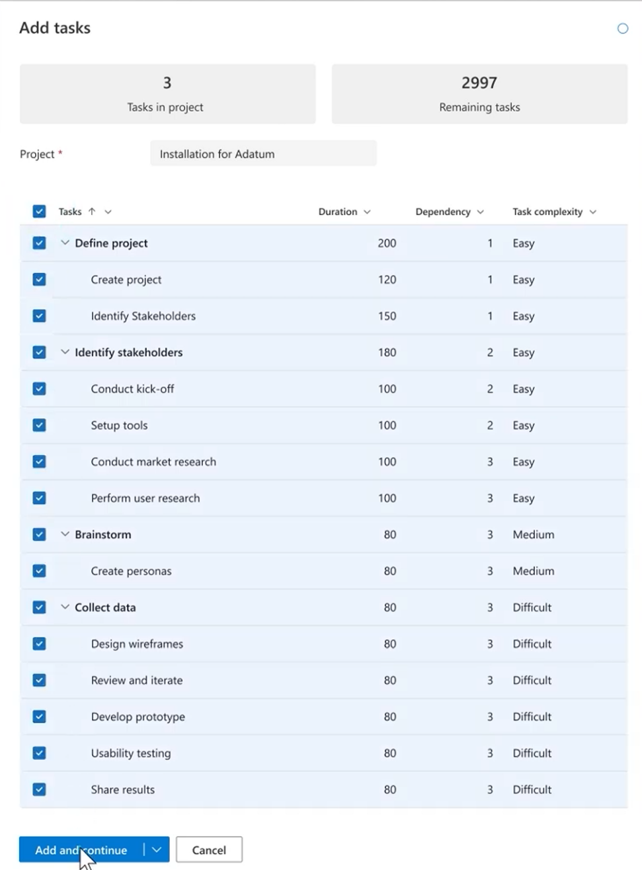This screenshot has width=642, height=870.
Task: Click dependency value in Share results row
Action: click(x=490, y=789)
